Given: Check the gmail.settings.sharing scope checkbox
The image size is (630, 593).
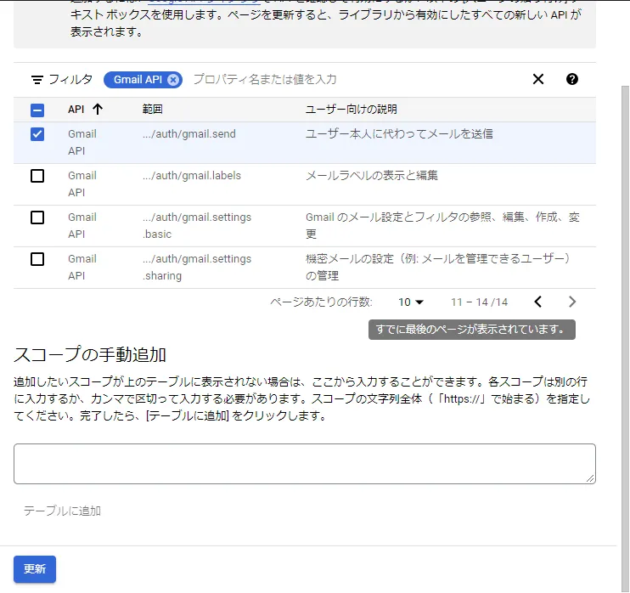Looking at the screenshot, I should pos(37,259).
